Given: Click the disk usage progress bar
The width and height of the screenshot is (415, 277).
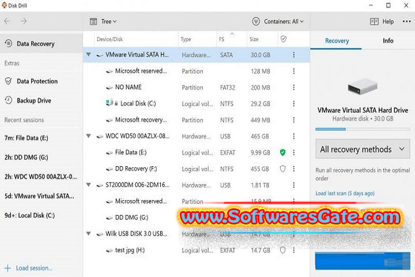Looking at the screenshot, I should 363,129.
